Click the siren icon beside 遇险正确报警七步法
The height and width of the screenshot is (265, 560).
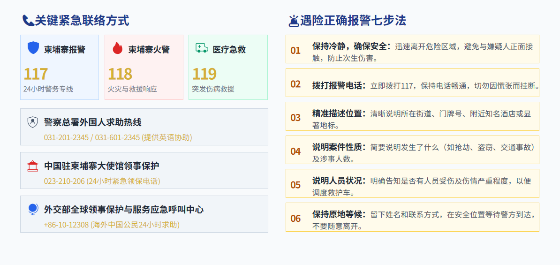[x=294, y=21]
